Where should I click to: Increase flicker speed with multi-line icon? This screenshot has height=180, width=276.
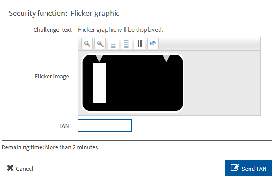click(127, 44)
